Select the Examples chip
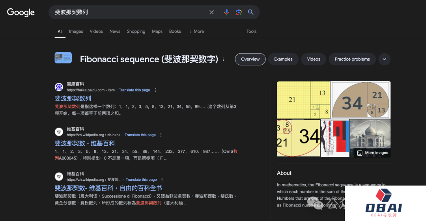Screen dimensions: 426x221 pos(283,59)
